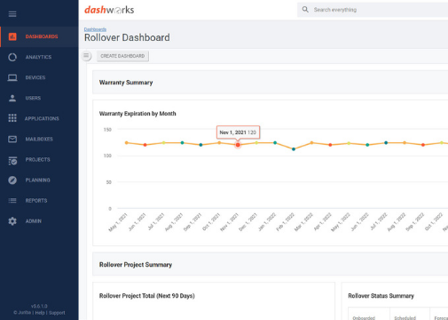
Task: Click the Analytics circular icon
Action: click(x=12, y=57)
